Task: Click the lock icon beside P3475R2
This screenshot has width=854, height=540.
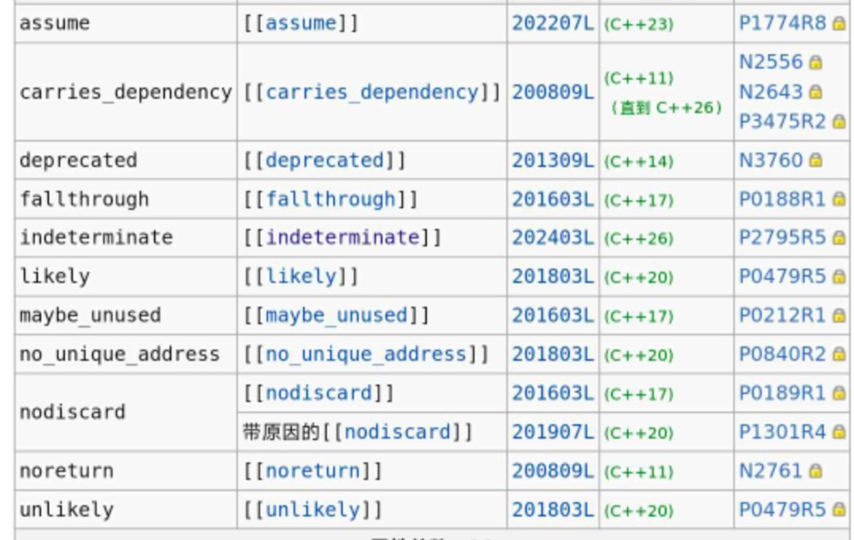Action: [839, 121]
